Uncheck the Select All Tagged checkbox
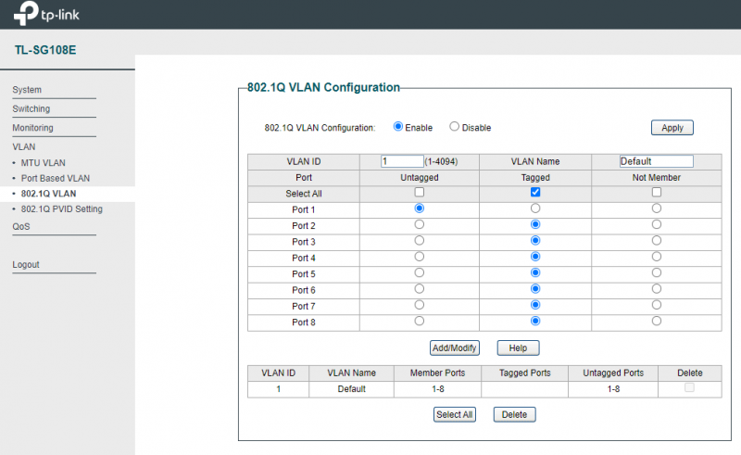The image size is (741, 455). pyautogui.click(x=535, y=193)
